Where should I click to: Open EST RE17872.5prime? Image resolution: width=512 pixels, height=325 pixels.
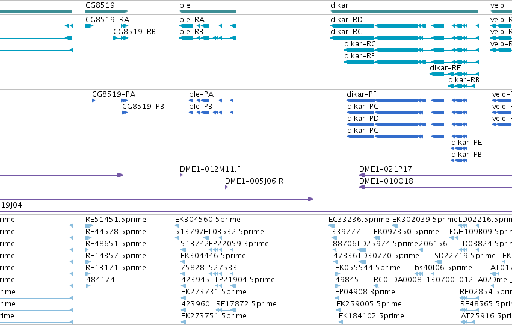(x=246, y=305)
